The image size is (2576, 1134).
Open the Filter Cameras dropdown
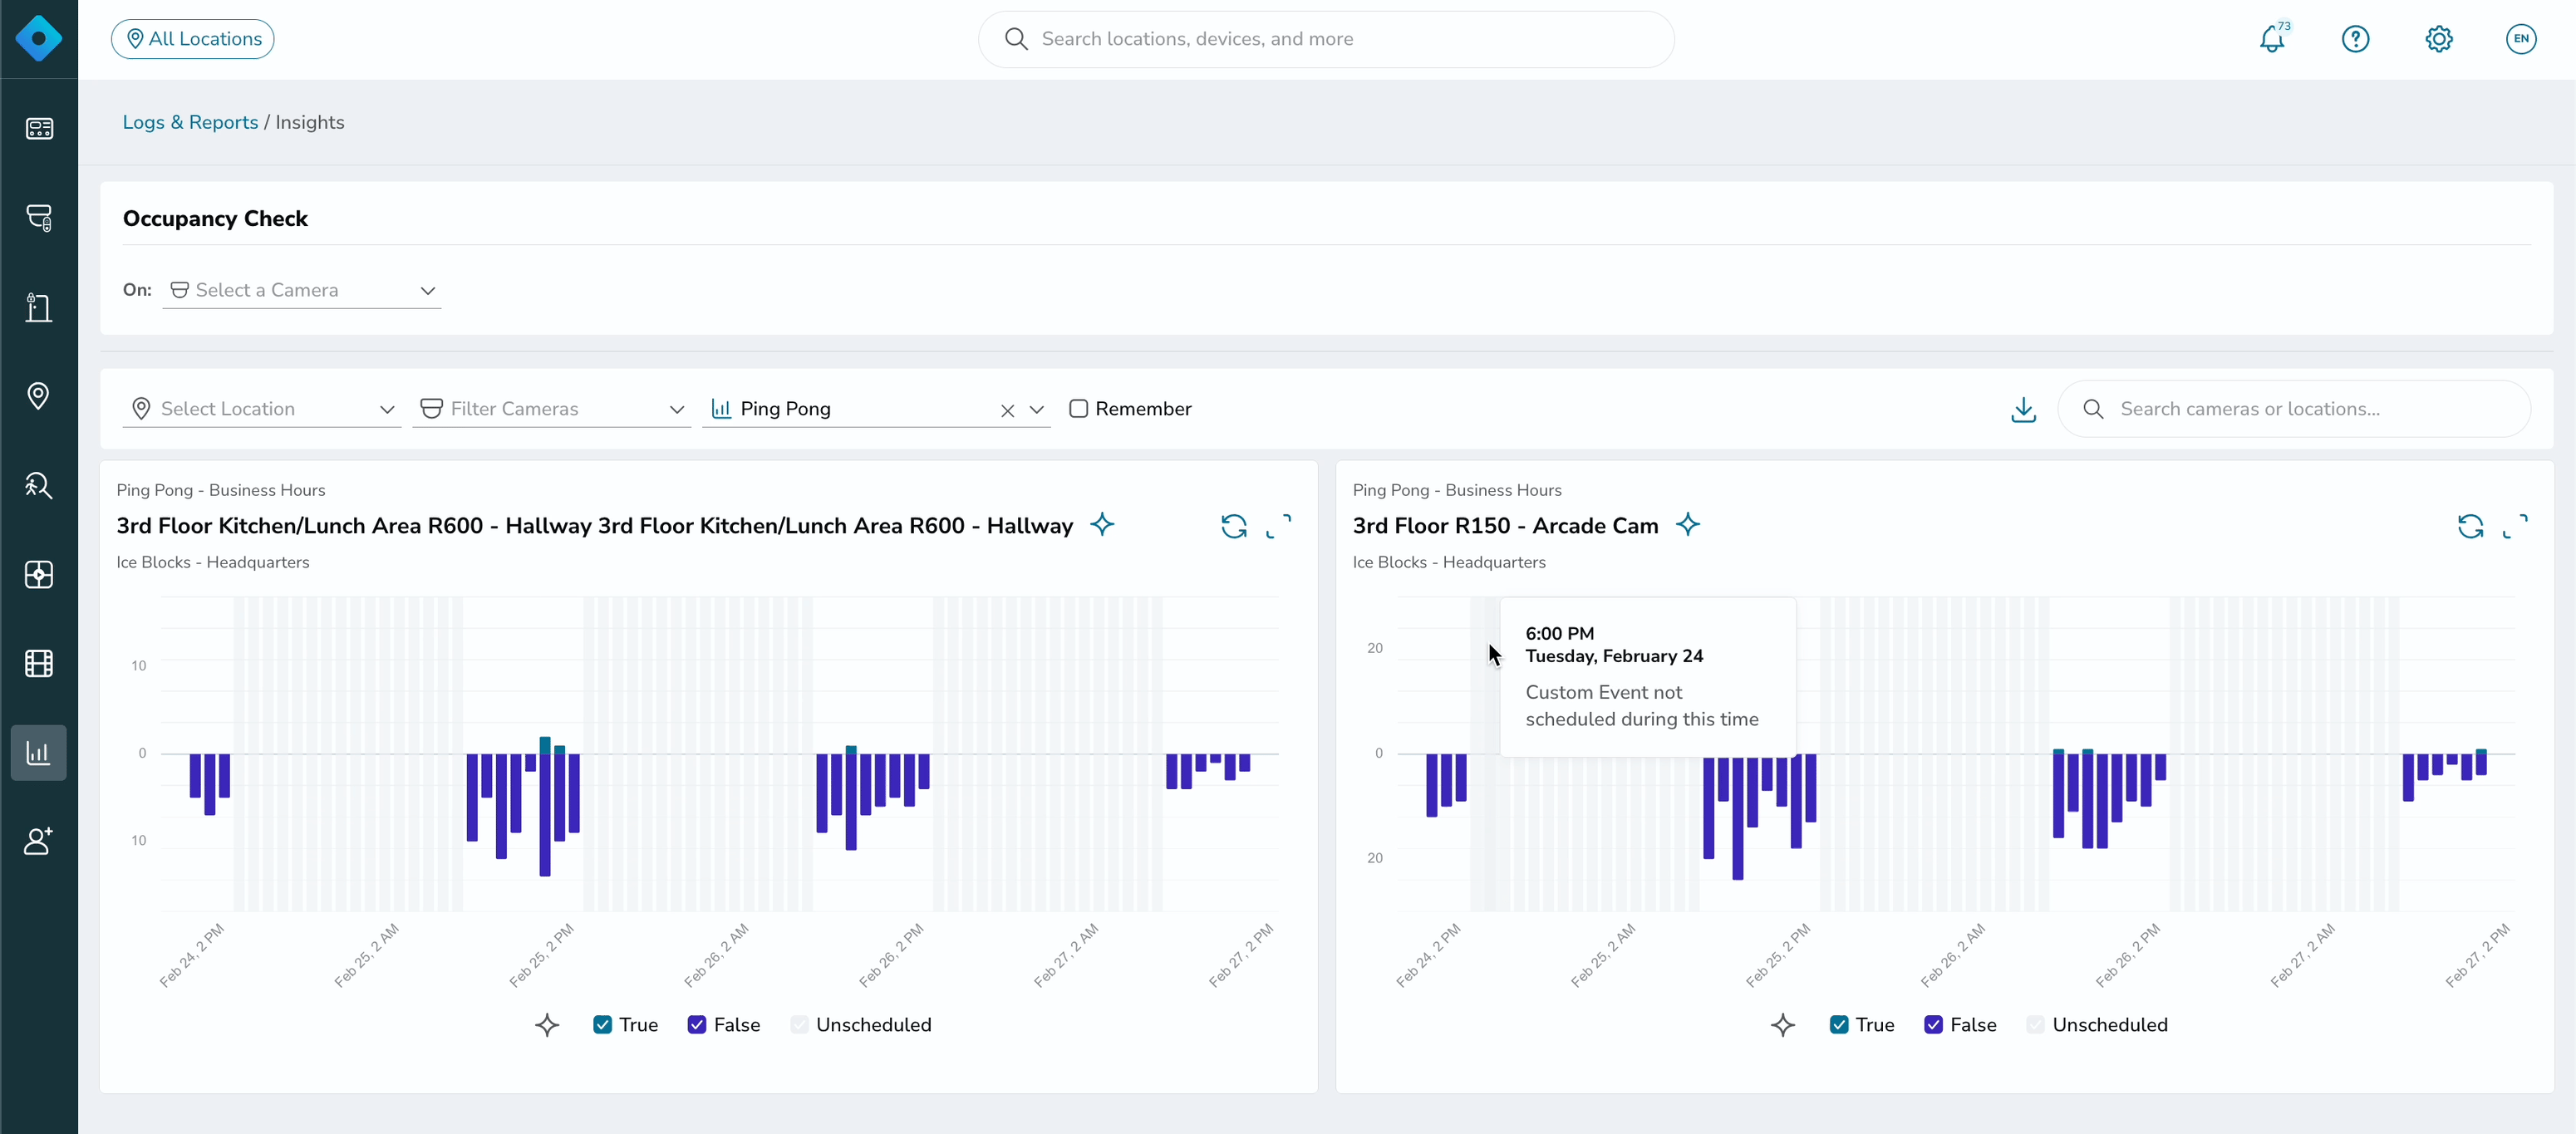[x=552, y=409]
